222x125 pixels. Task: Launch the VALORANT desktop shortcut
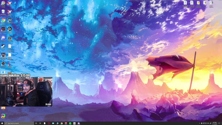coord(3,30)
